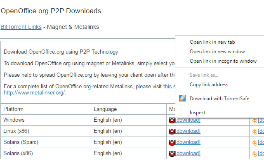
Task: Pick 'Open link in incognito window'
Action: tap(223, 61)
